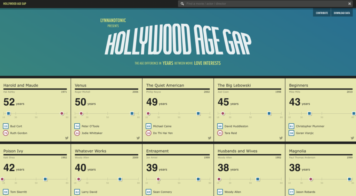Click Twitter share icon on Venus card
The width and height of the screenshot is (356, 196).
pyautogui.click(x=138, y=138)
